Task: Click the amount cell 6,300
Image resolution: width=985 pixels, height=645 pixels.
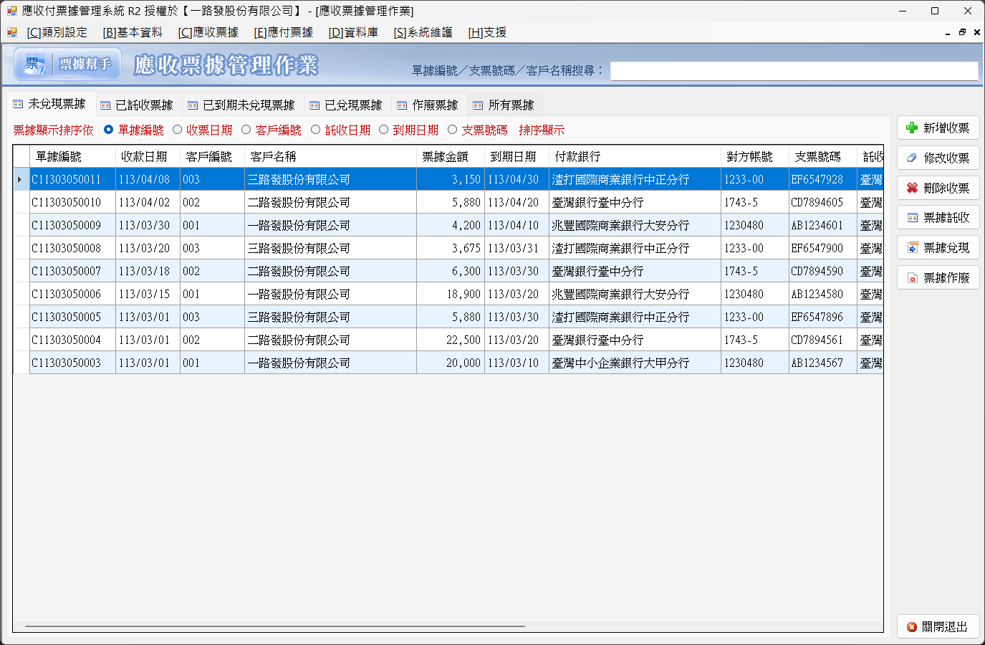Action: pos(450,271)
